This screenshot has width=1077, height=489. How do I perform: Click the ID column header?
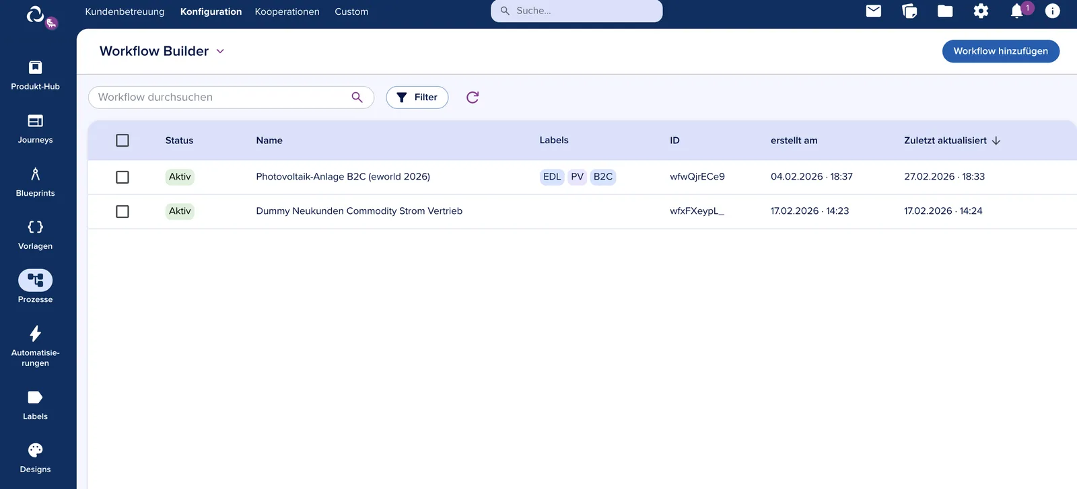pyautogui.click(x=674, y=141)
